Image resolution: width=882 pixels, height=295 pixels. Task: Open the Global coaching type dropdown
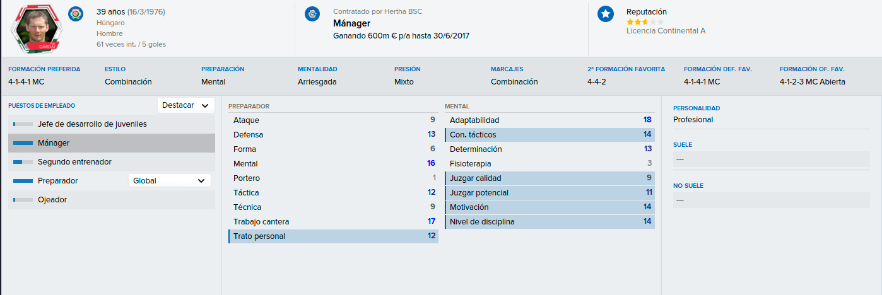170,181
